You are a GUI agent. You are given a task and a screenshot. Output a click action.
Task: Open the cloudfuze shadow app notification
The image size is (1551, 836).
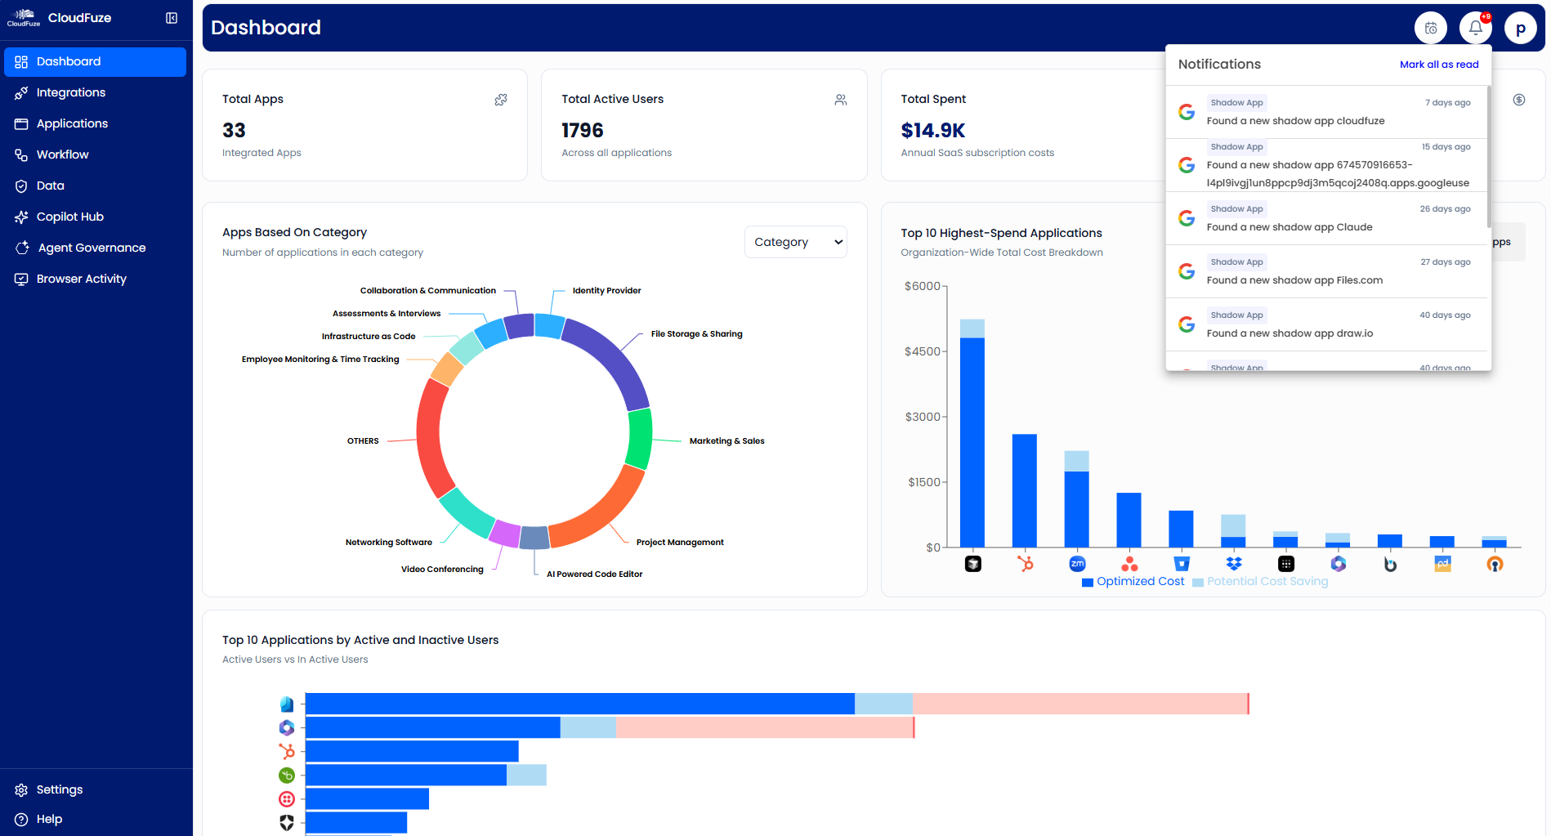pos(1325,112)
